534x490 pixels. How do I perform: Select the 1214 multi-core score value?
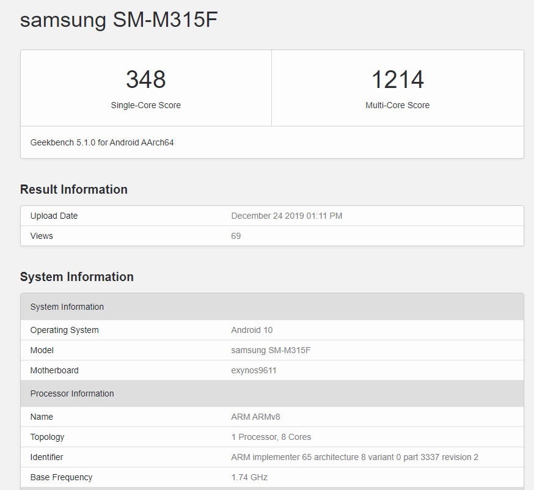click(397, 79)
